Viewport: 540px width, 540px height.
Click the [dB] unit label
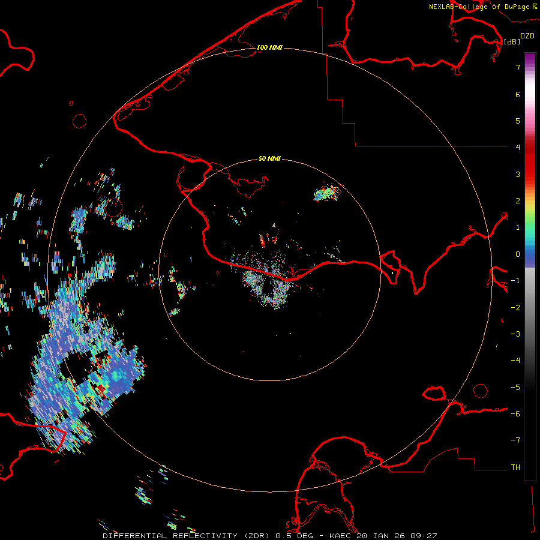[512, 42]
